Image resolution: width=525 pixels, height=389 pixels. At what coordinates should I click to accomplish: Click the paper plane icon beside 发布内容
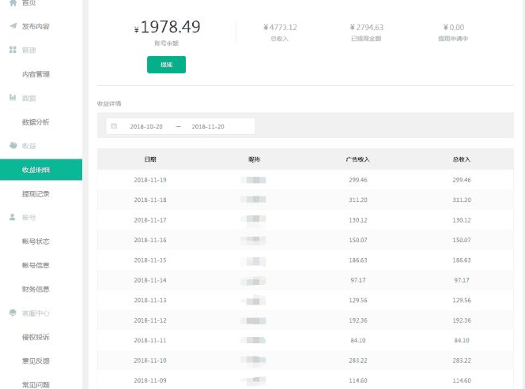(13, 26)
